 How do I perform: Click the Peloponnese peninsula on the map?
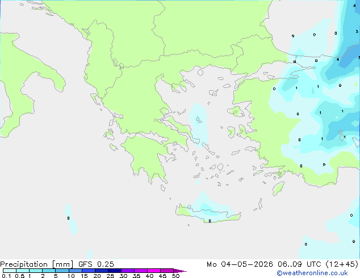pos(149,156)
